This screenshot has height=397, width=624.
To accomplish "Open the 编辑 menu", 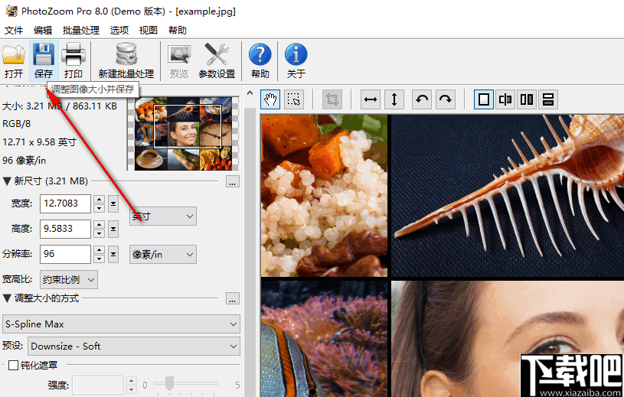I will (43, 30).
